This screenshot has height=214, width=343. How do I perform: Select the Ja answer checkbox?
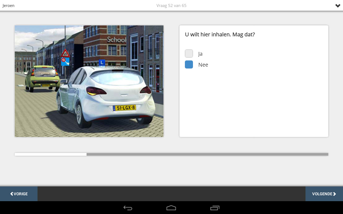coord(189,53)
